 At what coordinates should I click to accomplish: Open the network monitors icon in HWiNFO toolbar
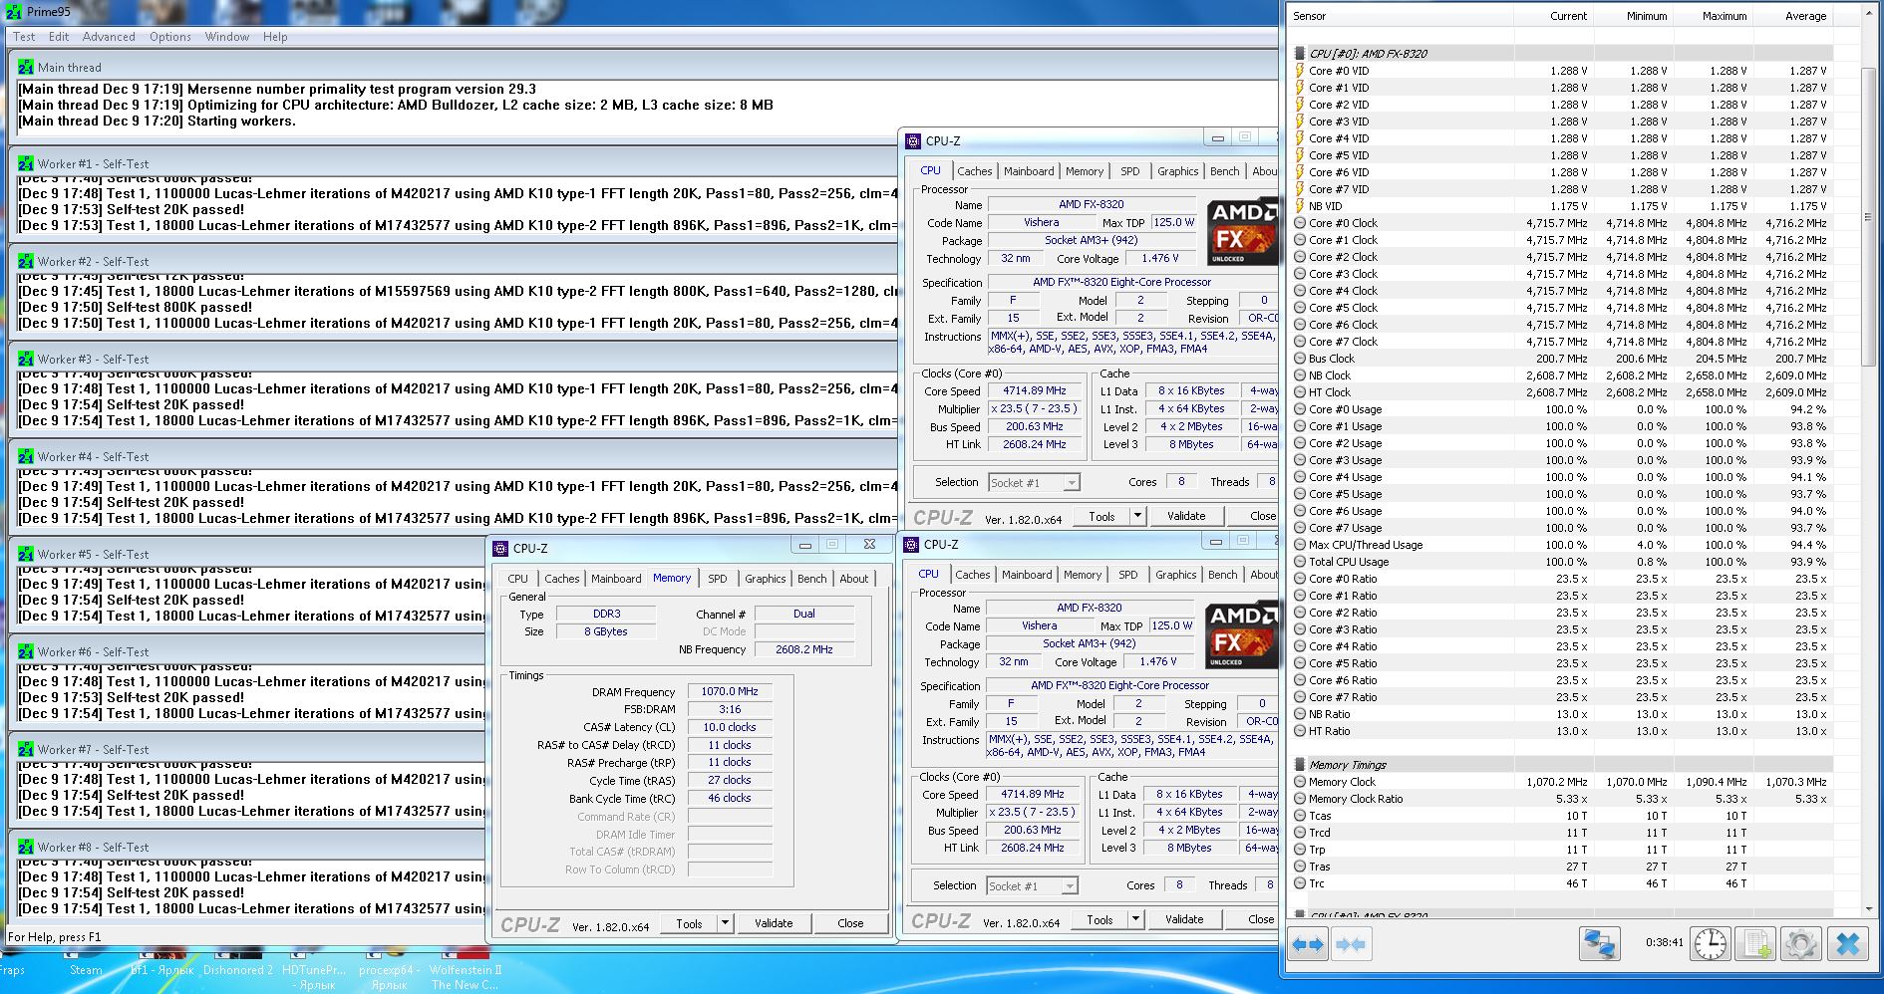1599,943
